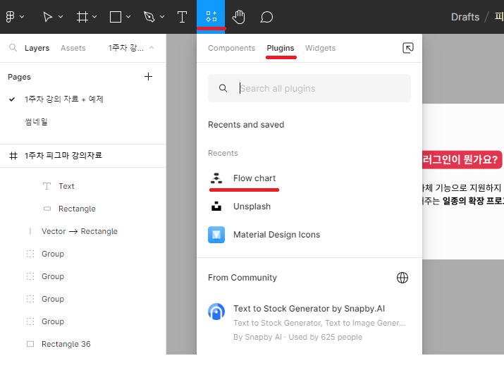This screenshot has height=382, width=504.
Task: Click the Rectangle layer's shape icon
Action: [x=47, y=209]
